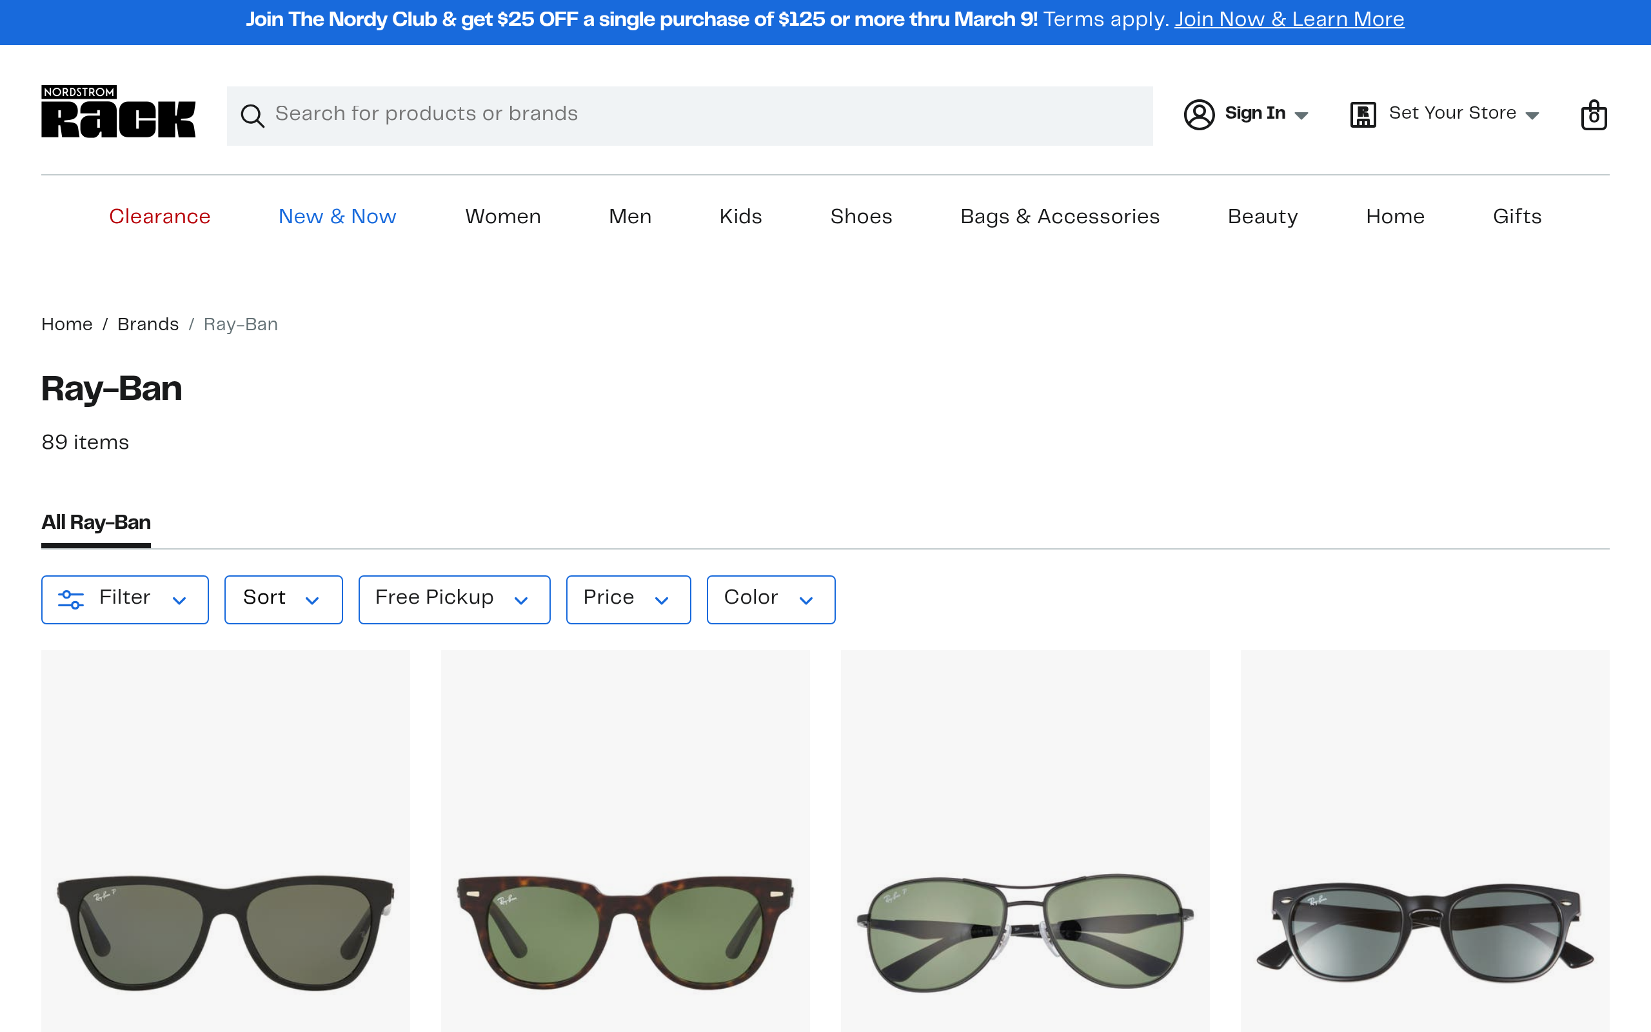Image resolution: width=1651 pixels, height=1032 pixels.
Task: Select the All Ray-Ban tab
Action: (96, 522)
